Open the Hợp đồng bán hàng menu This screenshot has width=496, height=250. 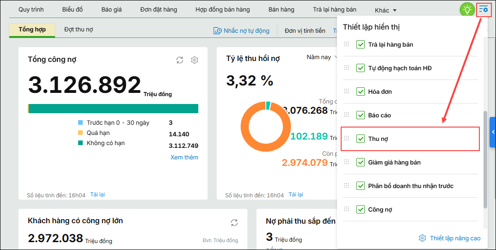click(222, 10)
